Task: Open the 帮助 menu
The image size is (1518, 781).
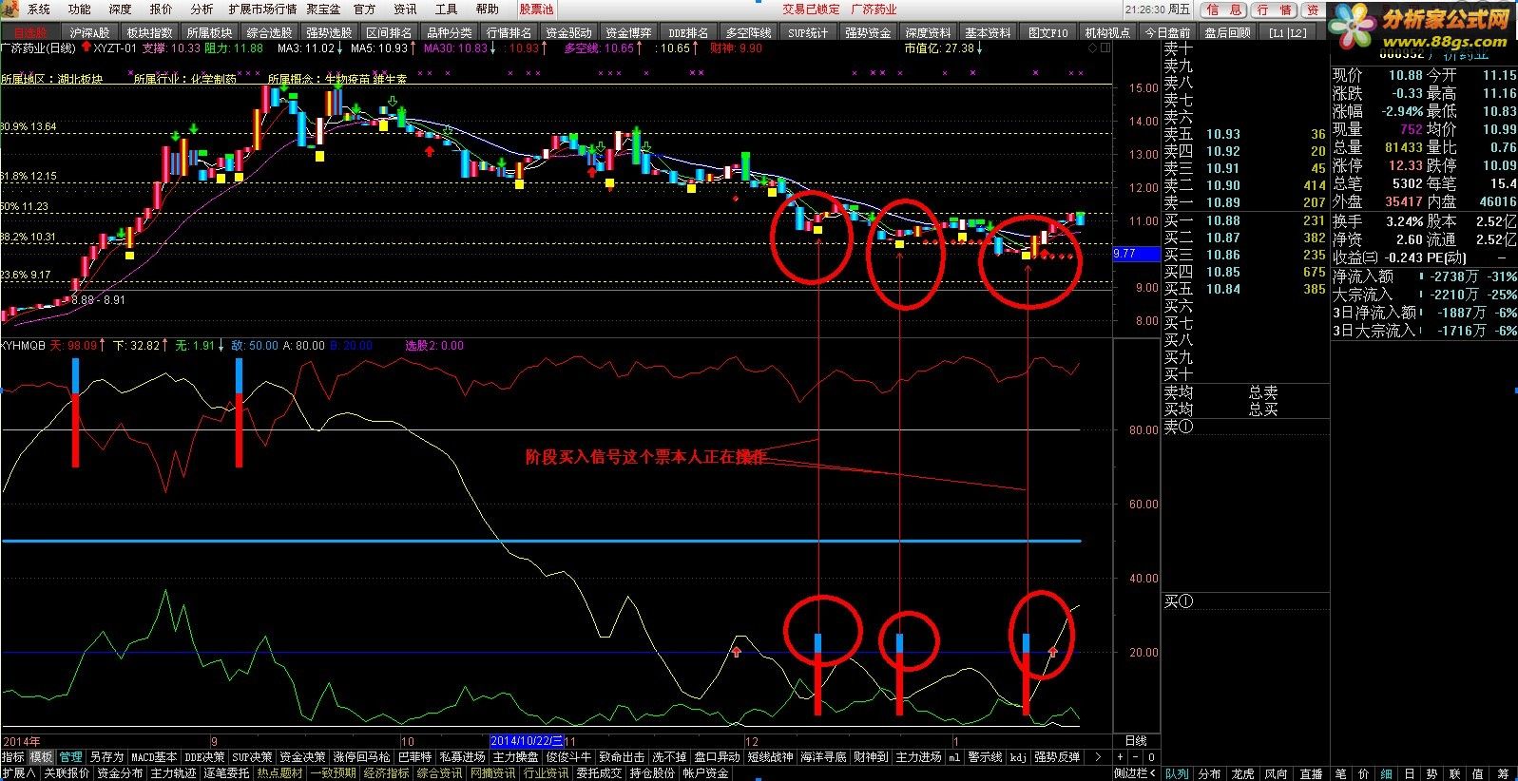Action: tap(487, 9)
